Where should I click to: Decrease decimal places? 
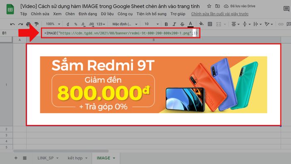tap(83, 24)
